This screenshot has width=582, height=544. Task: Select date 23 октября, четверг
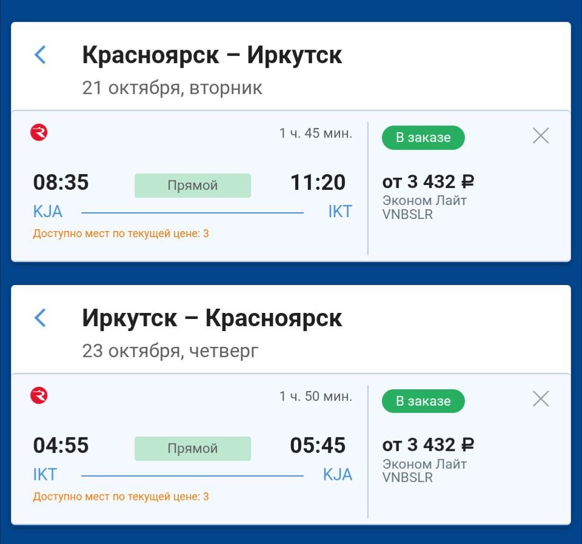[170, 351]
